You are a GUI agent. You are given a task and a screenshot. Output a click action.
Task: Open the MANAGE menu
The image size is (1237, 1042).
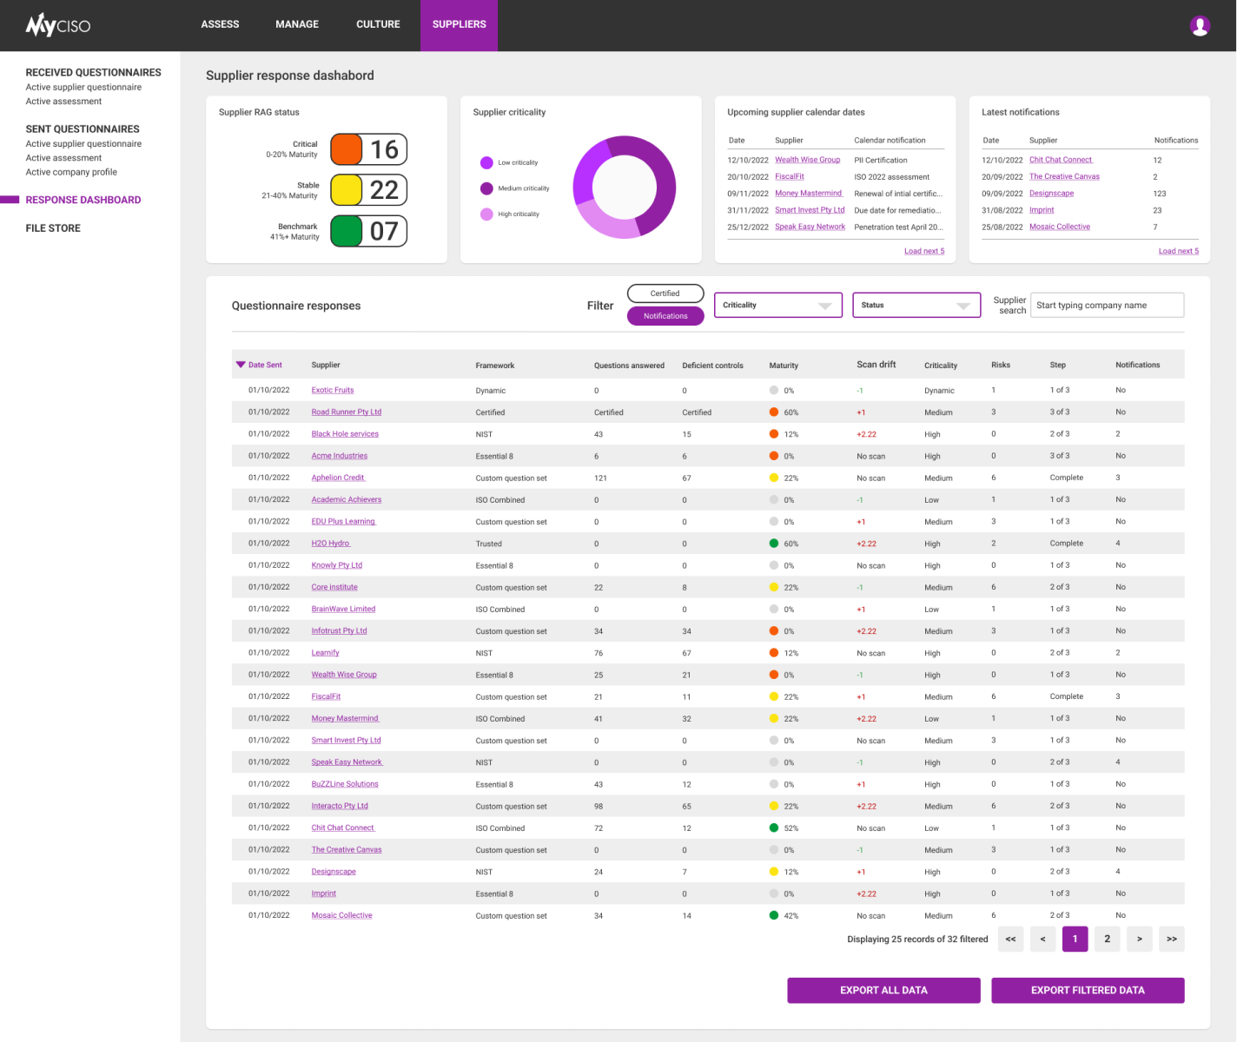tap(297, 24)
